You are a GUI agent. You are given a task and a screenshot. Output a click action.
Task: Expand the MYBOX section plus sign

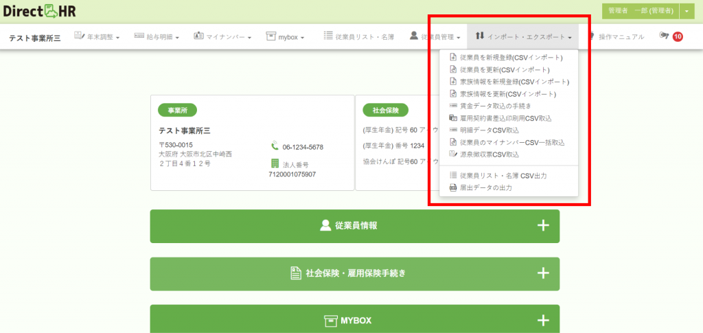point(543,321)
